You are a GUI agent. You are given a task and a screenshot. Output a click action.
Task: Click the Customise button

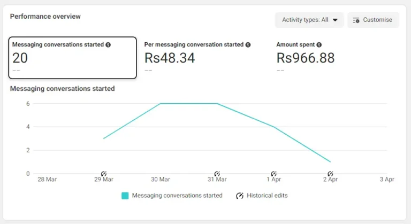coord(373,20)
